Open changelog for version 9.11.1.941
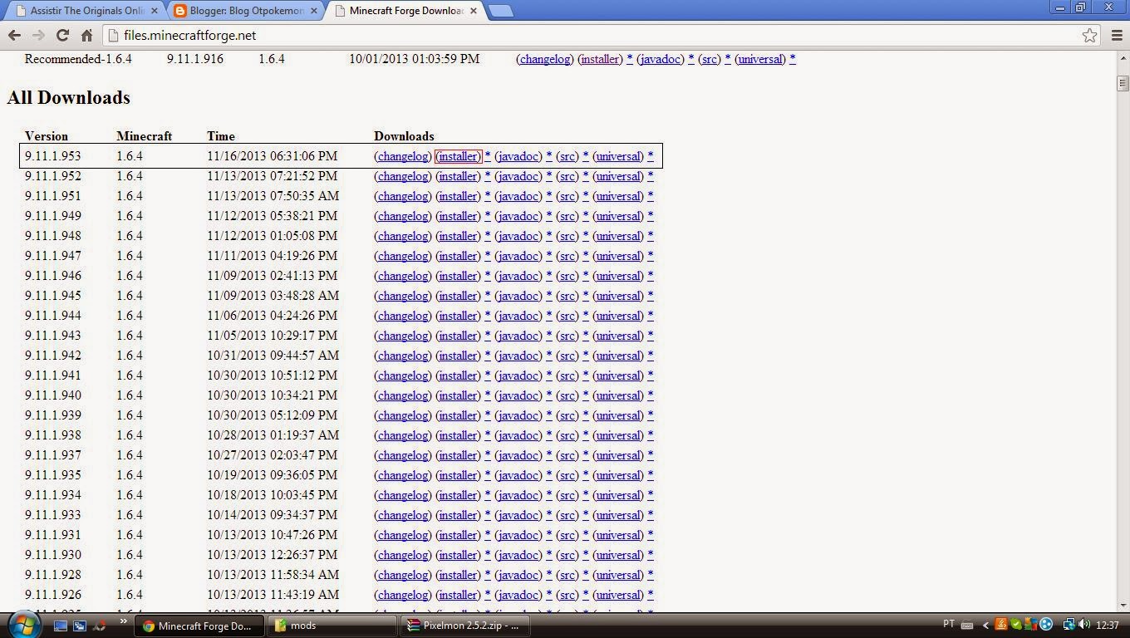Screen dimensions: 1130x638 (x=403, y=375)
